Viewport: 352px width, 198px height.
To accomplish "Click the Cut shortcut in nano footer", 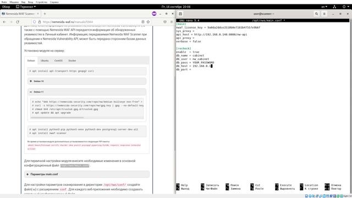I will (255, 185).
